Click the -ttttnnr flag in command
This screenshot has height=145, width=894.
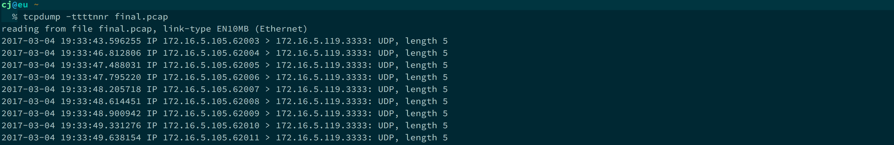pos(87,17)
